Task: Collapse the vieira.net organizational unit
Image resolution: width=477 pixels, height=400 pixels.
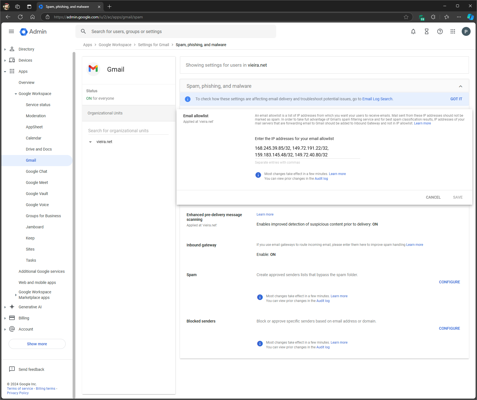Action: [90, 142]
